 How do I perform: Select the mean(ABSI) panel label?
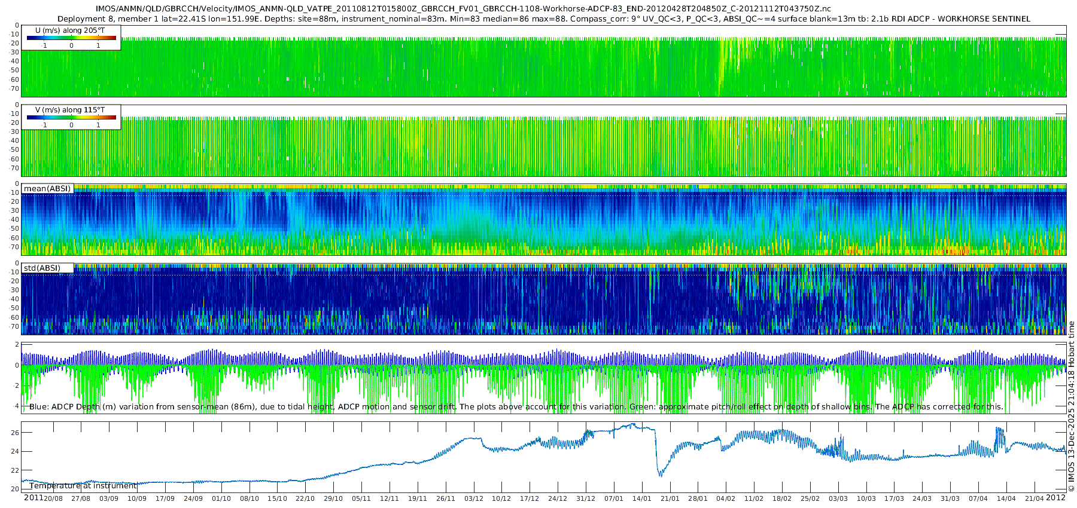click(47, 189)
